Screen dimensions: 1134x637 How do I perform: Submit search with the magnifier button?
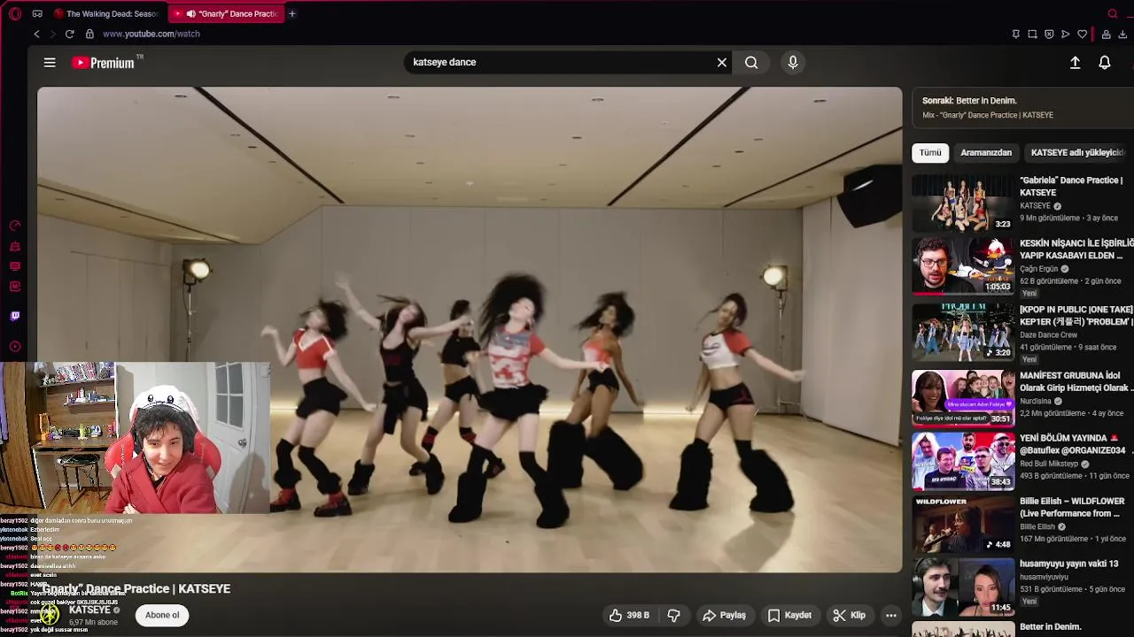click(x=751, y=62)
